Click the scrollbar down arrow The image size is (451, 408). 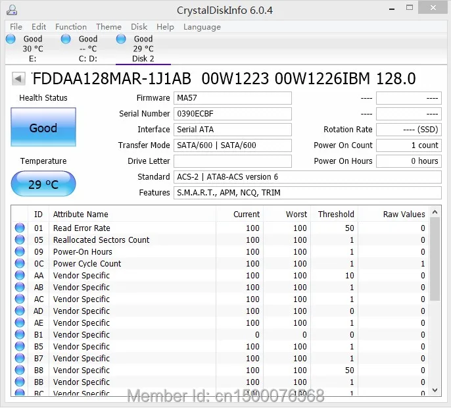coord(435,390)
